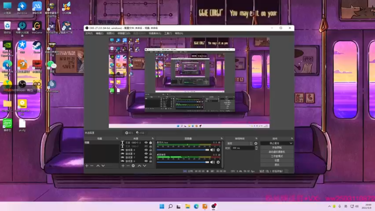This screenshot has height=211, width=375.
Task: Open the Edit menu in OBS
Action: coord(100,33)
